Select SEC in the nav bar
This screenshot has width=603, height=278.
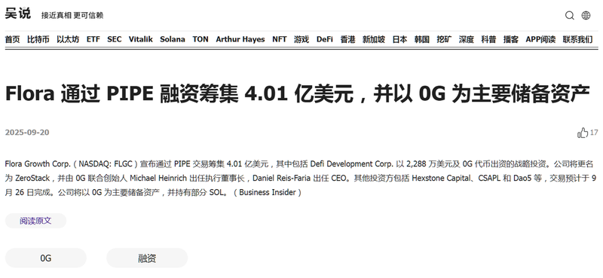click(x=115, y=39)
